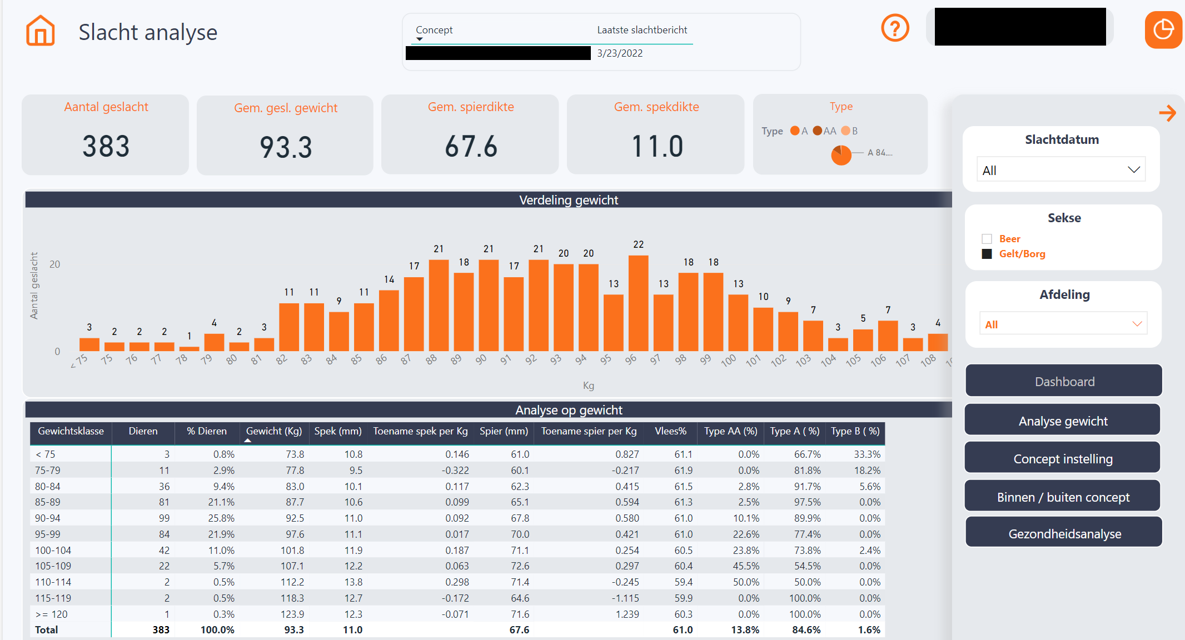Select the 96 kg bar with value 22
The width and height of the screenshot is (1185, 640).
[x=638, y=303]
